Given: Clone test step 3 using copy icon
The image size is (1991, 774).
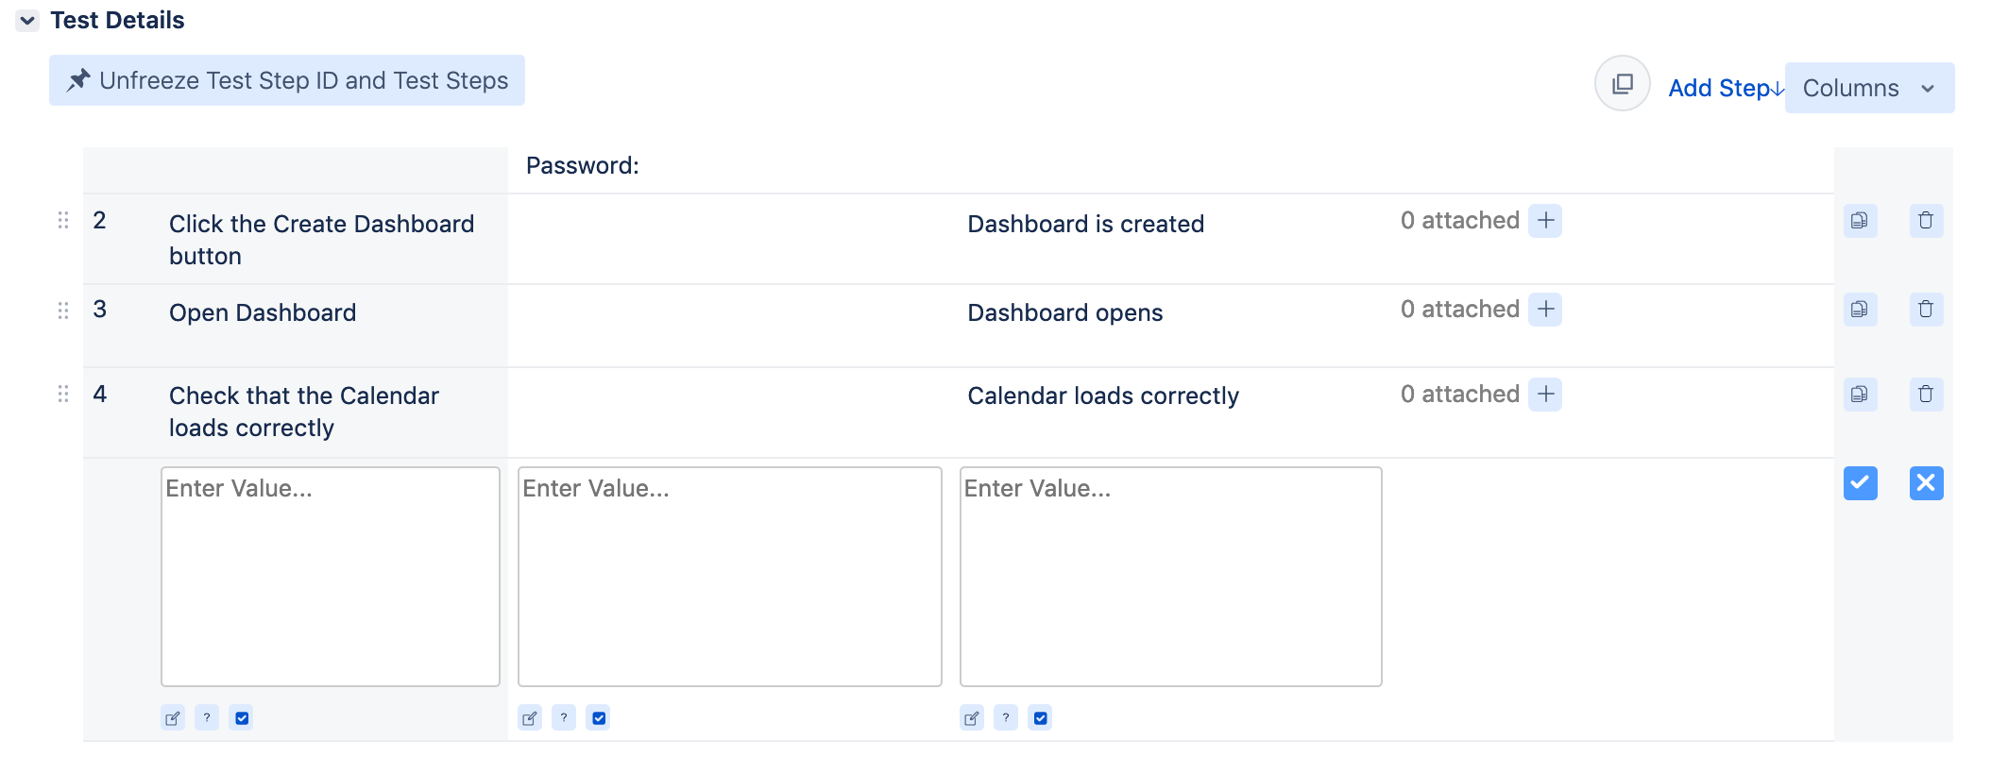Looking at the screenshot, I should tap(1860, 310).
